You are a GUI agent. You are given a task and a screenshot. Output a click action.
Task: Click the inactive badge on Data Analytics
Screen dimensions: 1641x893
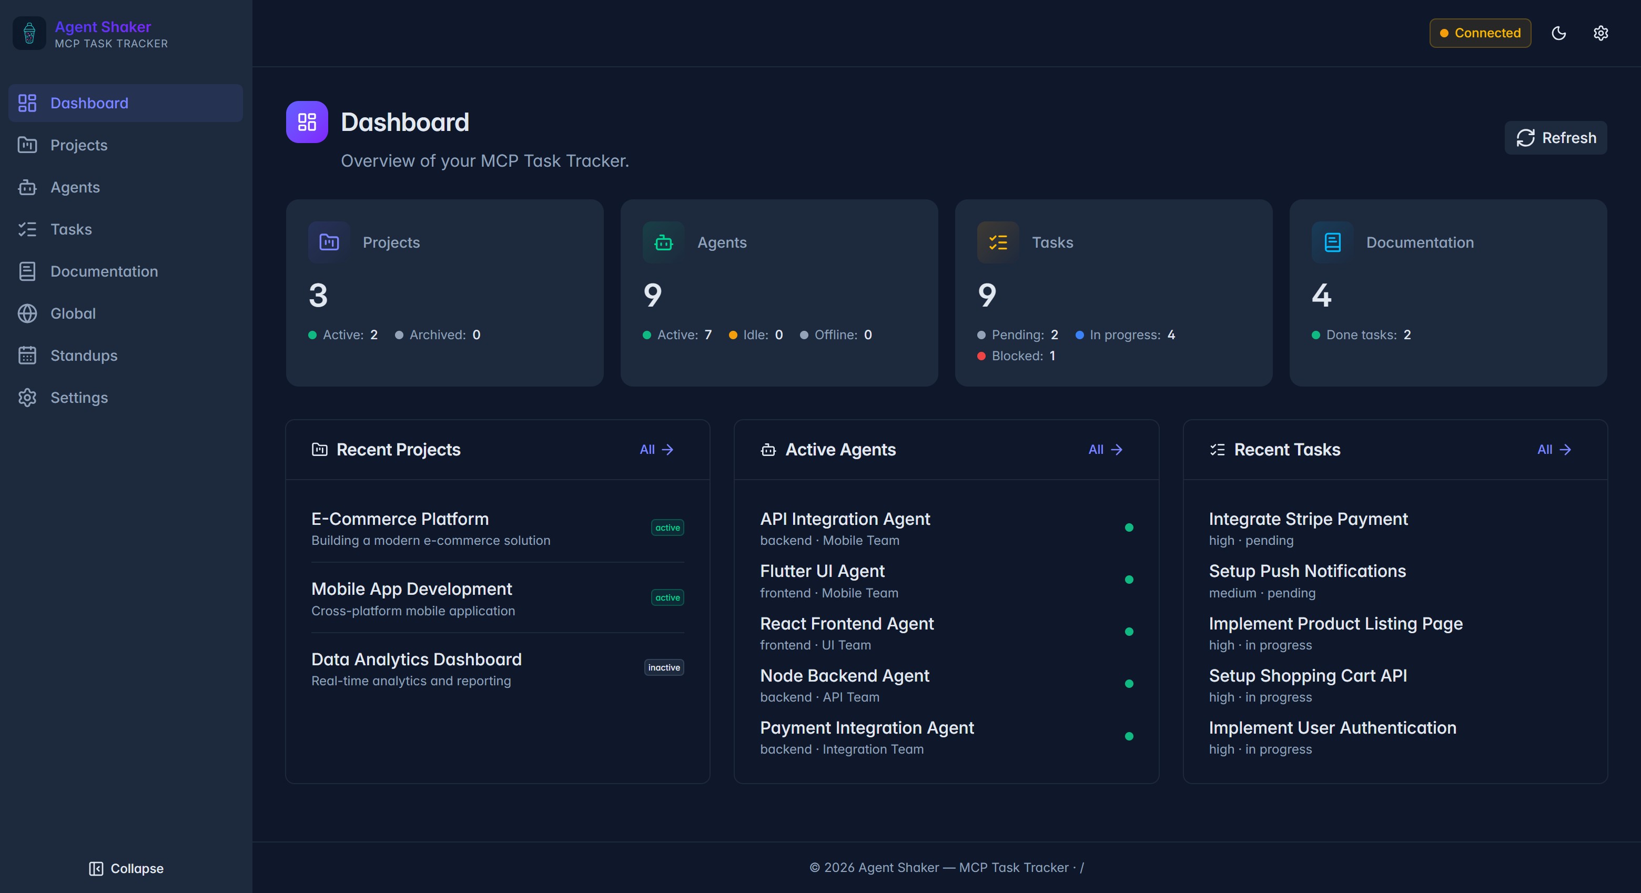click(x=664, y=667)
